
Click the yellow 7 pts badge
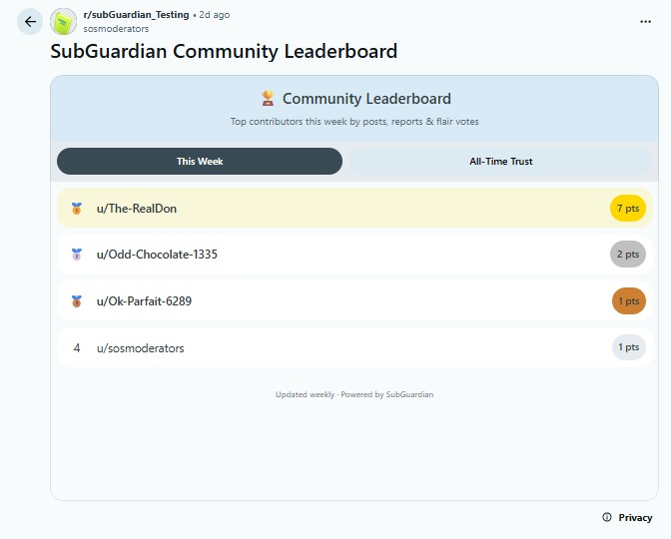(x=628, y=209)
